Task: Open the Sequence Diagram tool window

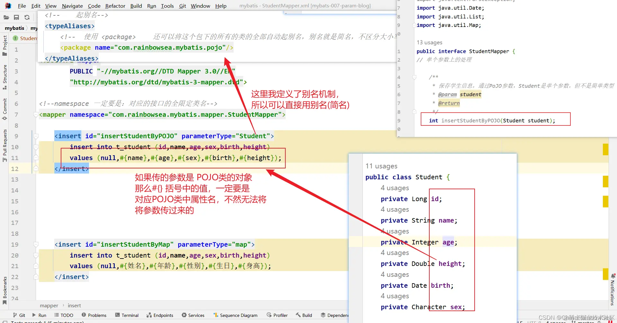Action: pos(235,315)
